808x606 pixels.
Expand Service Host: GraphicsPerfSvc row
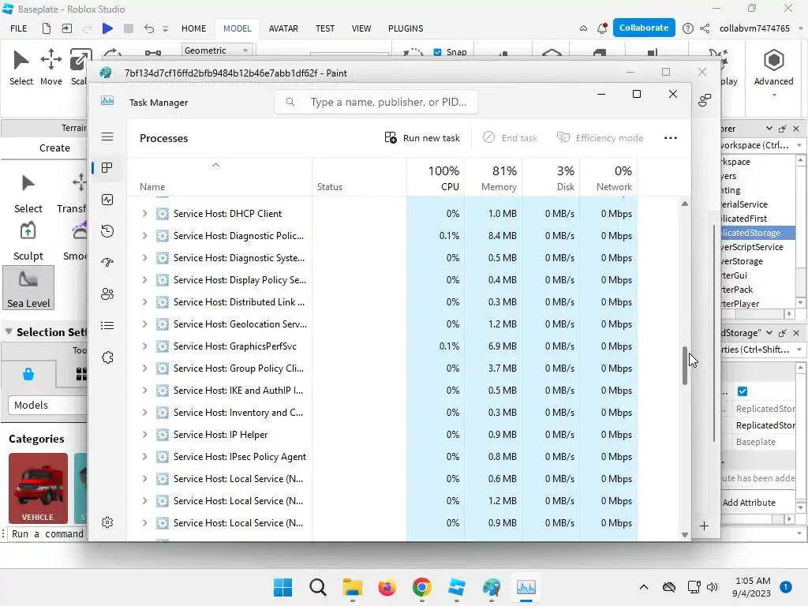145,346
